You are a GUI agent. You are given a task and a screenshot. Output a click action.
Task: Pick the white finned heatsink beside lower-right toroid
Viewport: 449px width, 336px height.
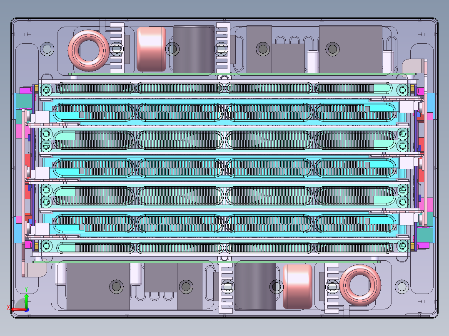point(332,288)
